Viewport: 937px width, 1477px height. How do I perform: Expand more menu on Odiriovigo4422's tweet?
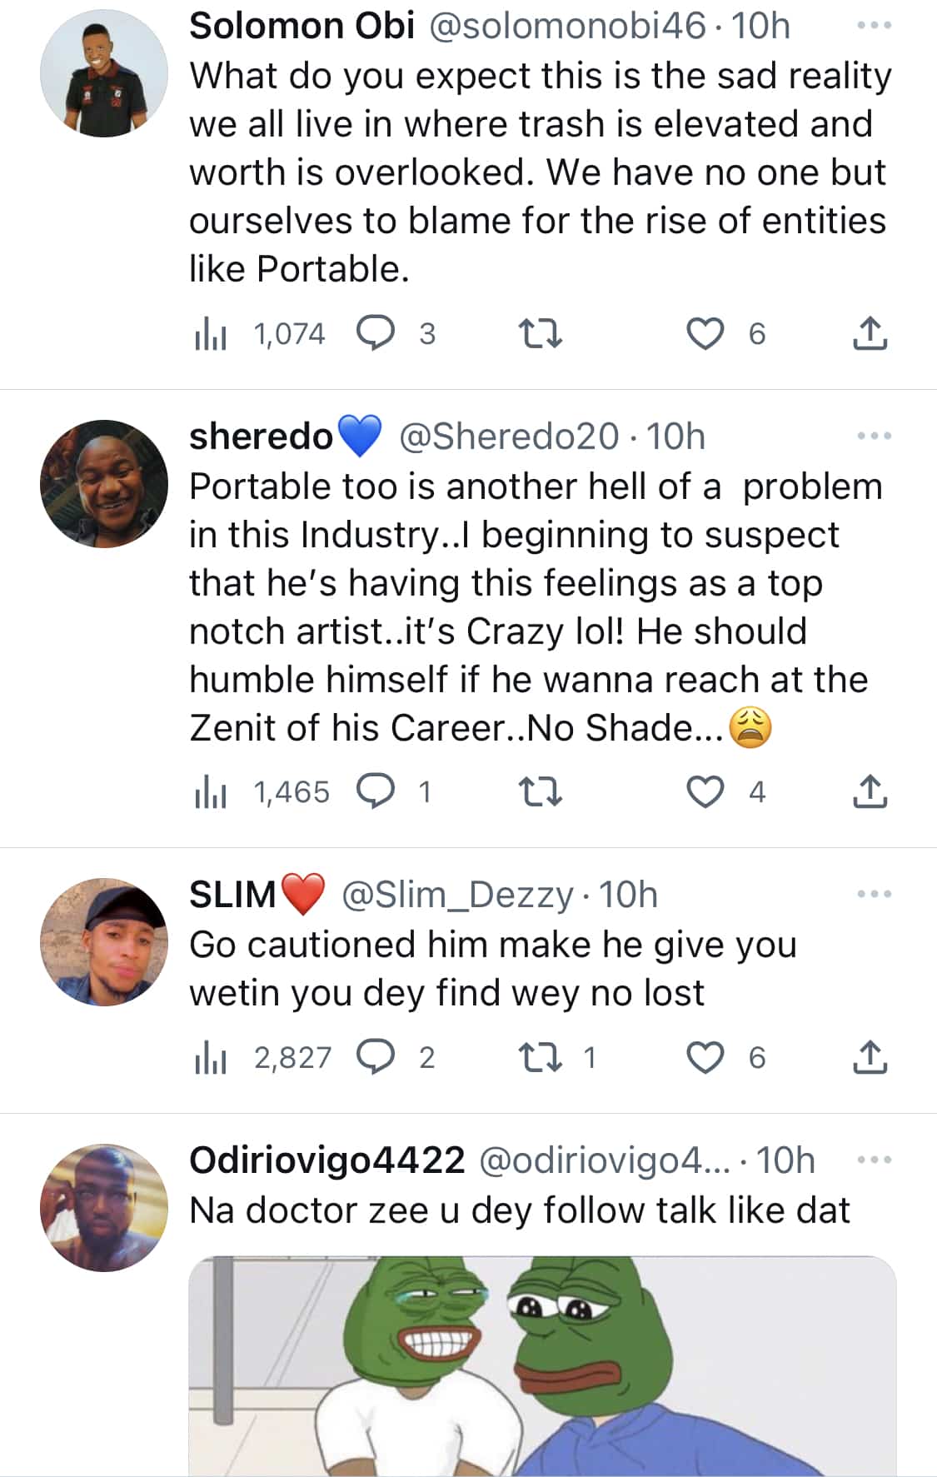point(874,1160)
